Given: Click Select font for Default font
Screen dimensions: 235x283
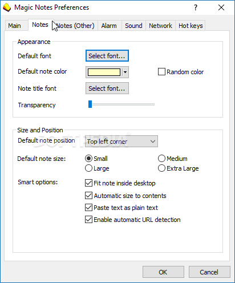Looking at the screenshot, I should pyautogui.click(x=107, y=56).
